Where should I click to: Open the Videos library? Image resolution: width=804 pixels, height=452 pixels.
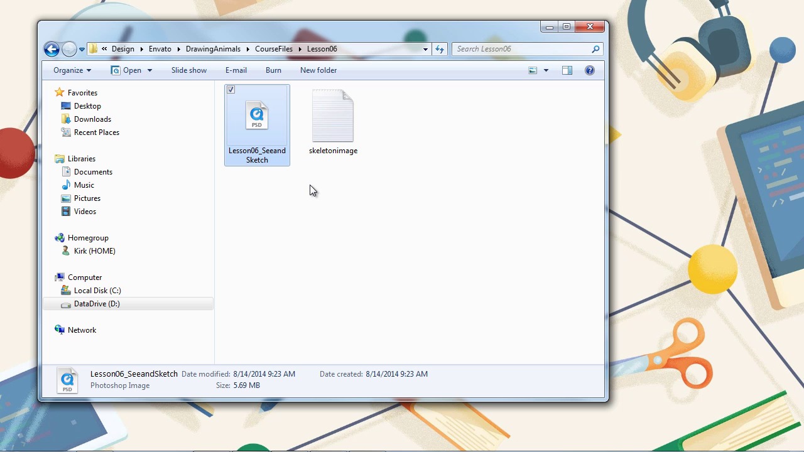(85, 212)
